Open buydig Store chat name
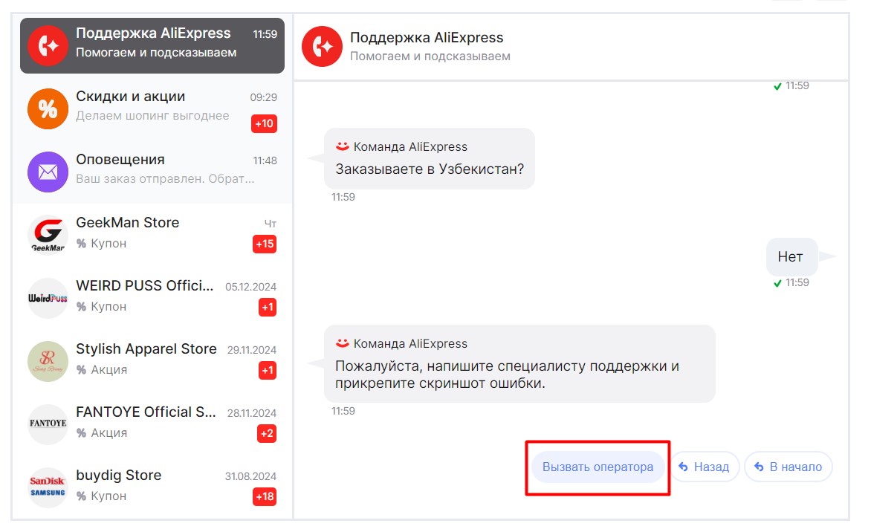Image resolution: width=871 pixels, height=532 pixels. click(119, 476)
